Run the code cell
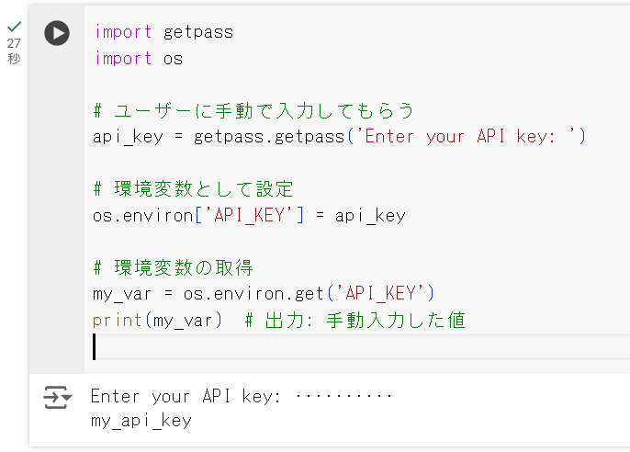Viewport: 630px width, 452px height. (x=57, y=33)
